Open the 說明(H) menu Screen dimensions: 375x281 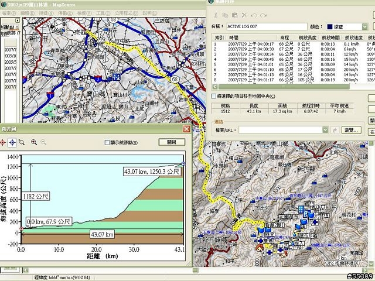pyautogui.click(x=150, y=13)
